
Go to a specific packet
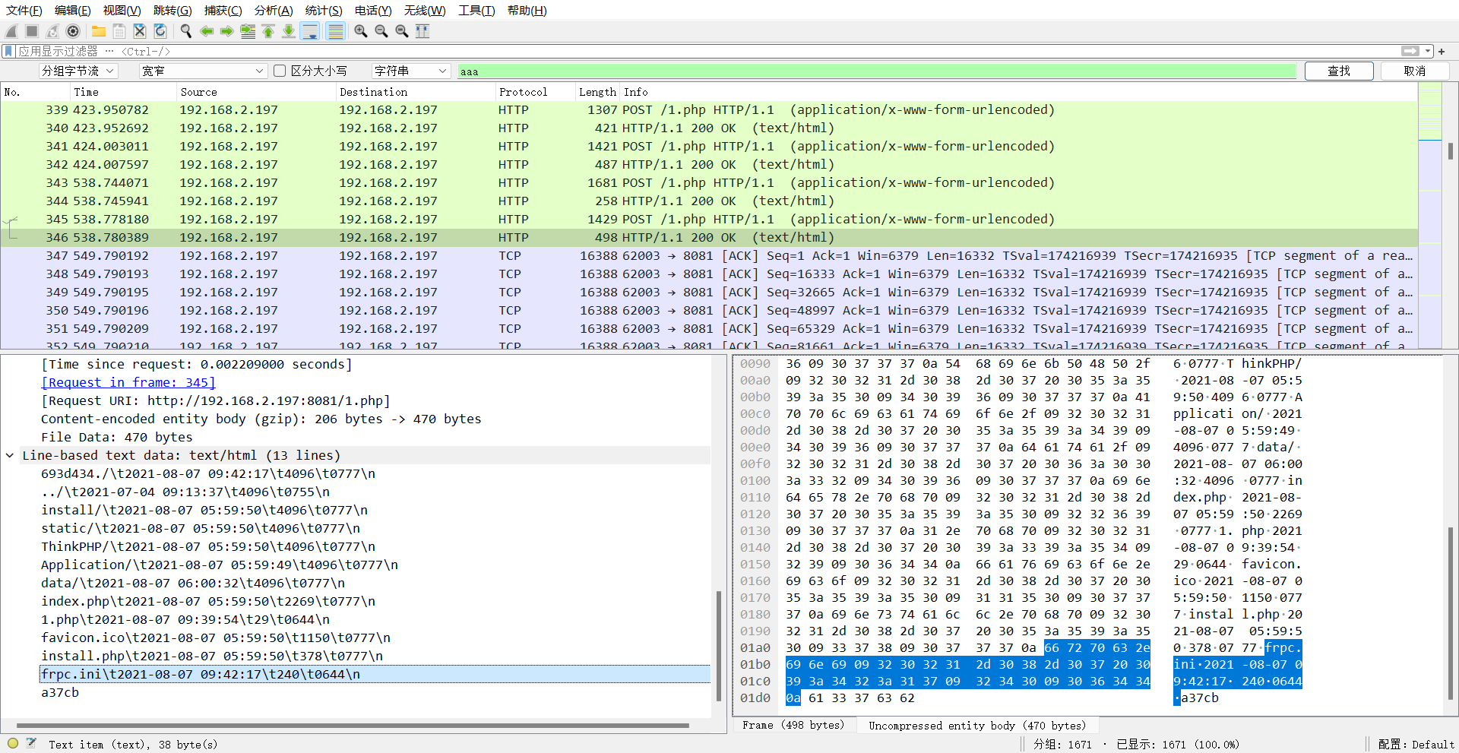click(248, 31)
